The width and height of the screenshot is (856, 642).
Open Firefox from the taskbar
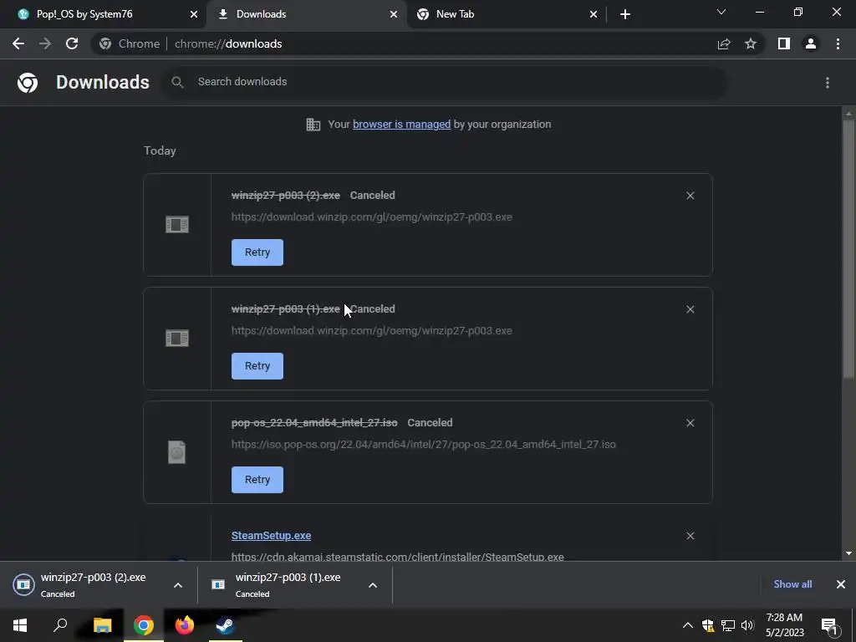click(x=185, y=625)
